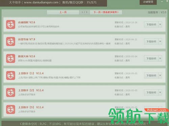Select the title 店铺授权 V2.6
This screenshot has width=169, height=126.
tap(27, 22)
